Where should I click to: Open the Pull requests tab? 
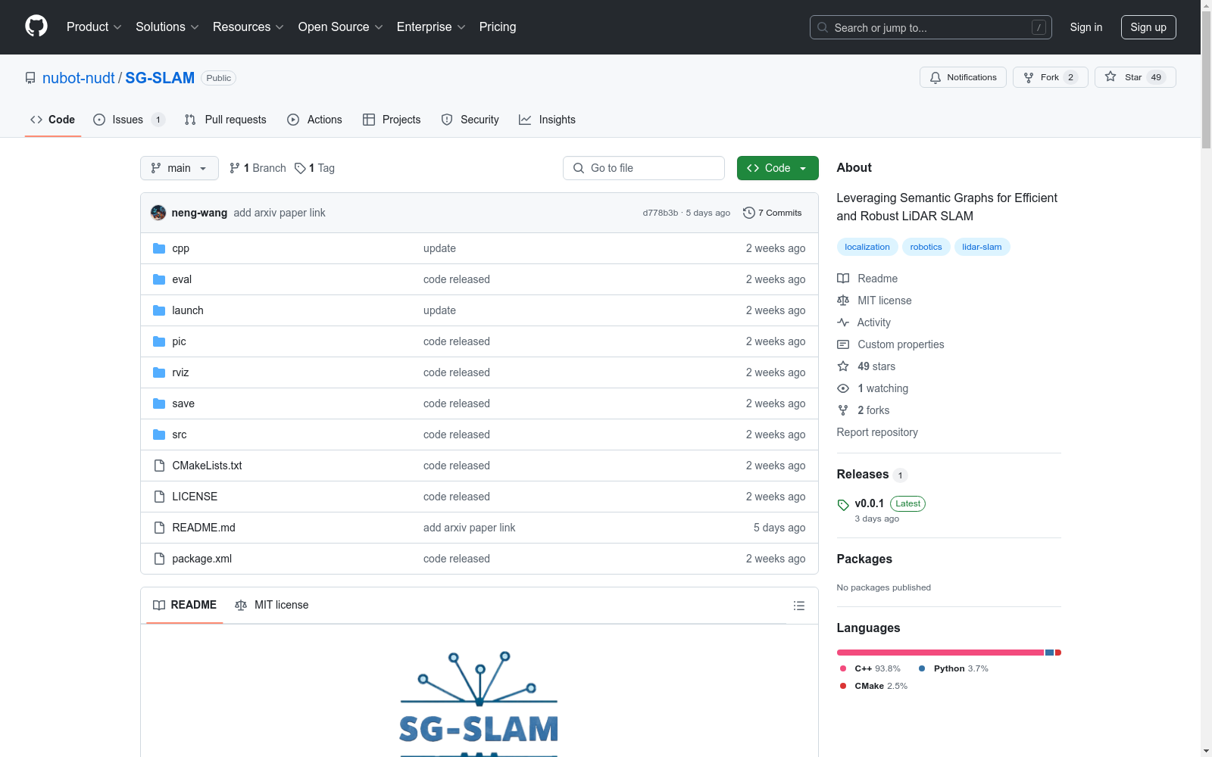click(x=226, y=120)
